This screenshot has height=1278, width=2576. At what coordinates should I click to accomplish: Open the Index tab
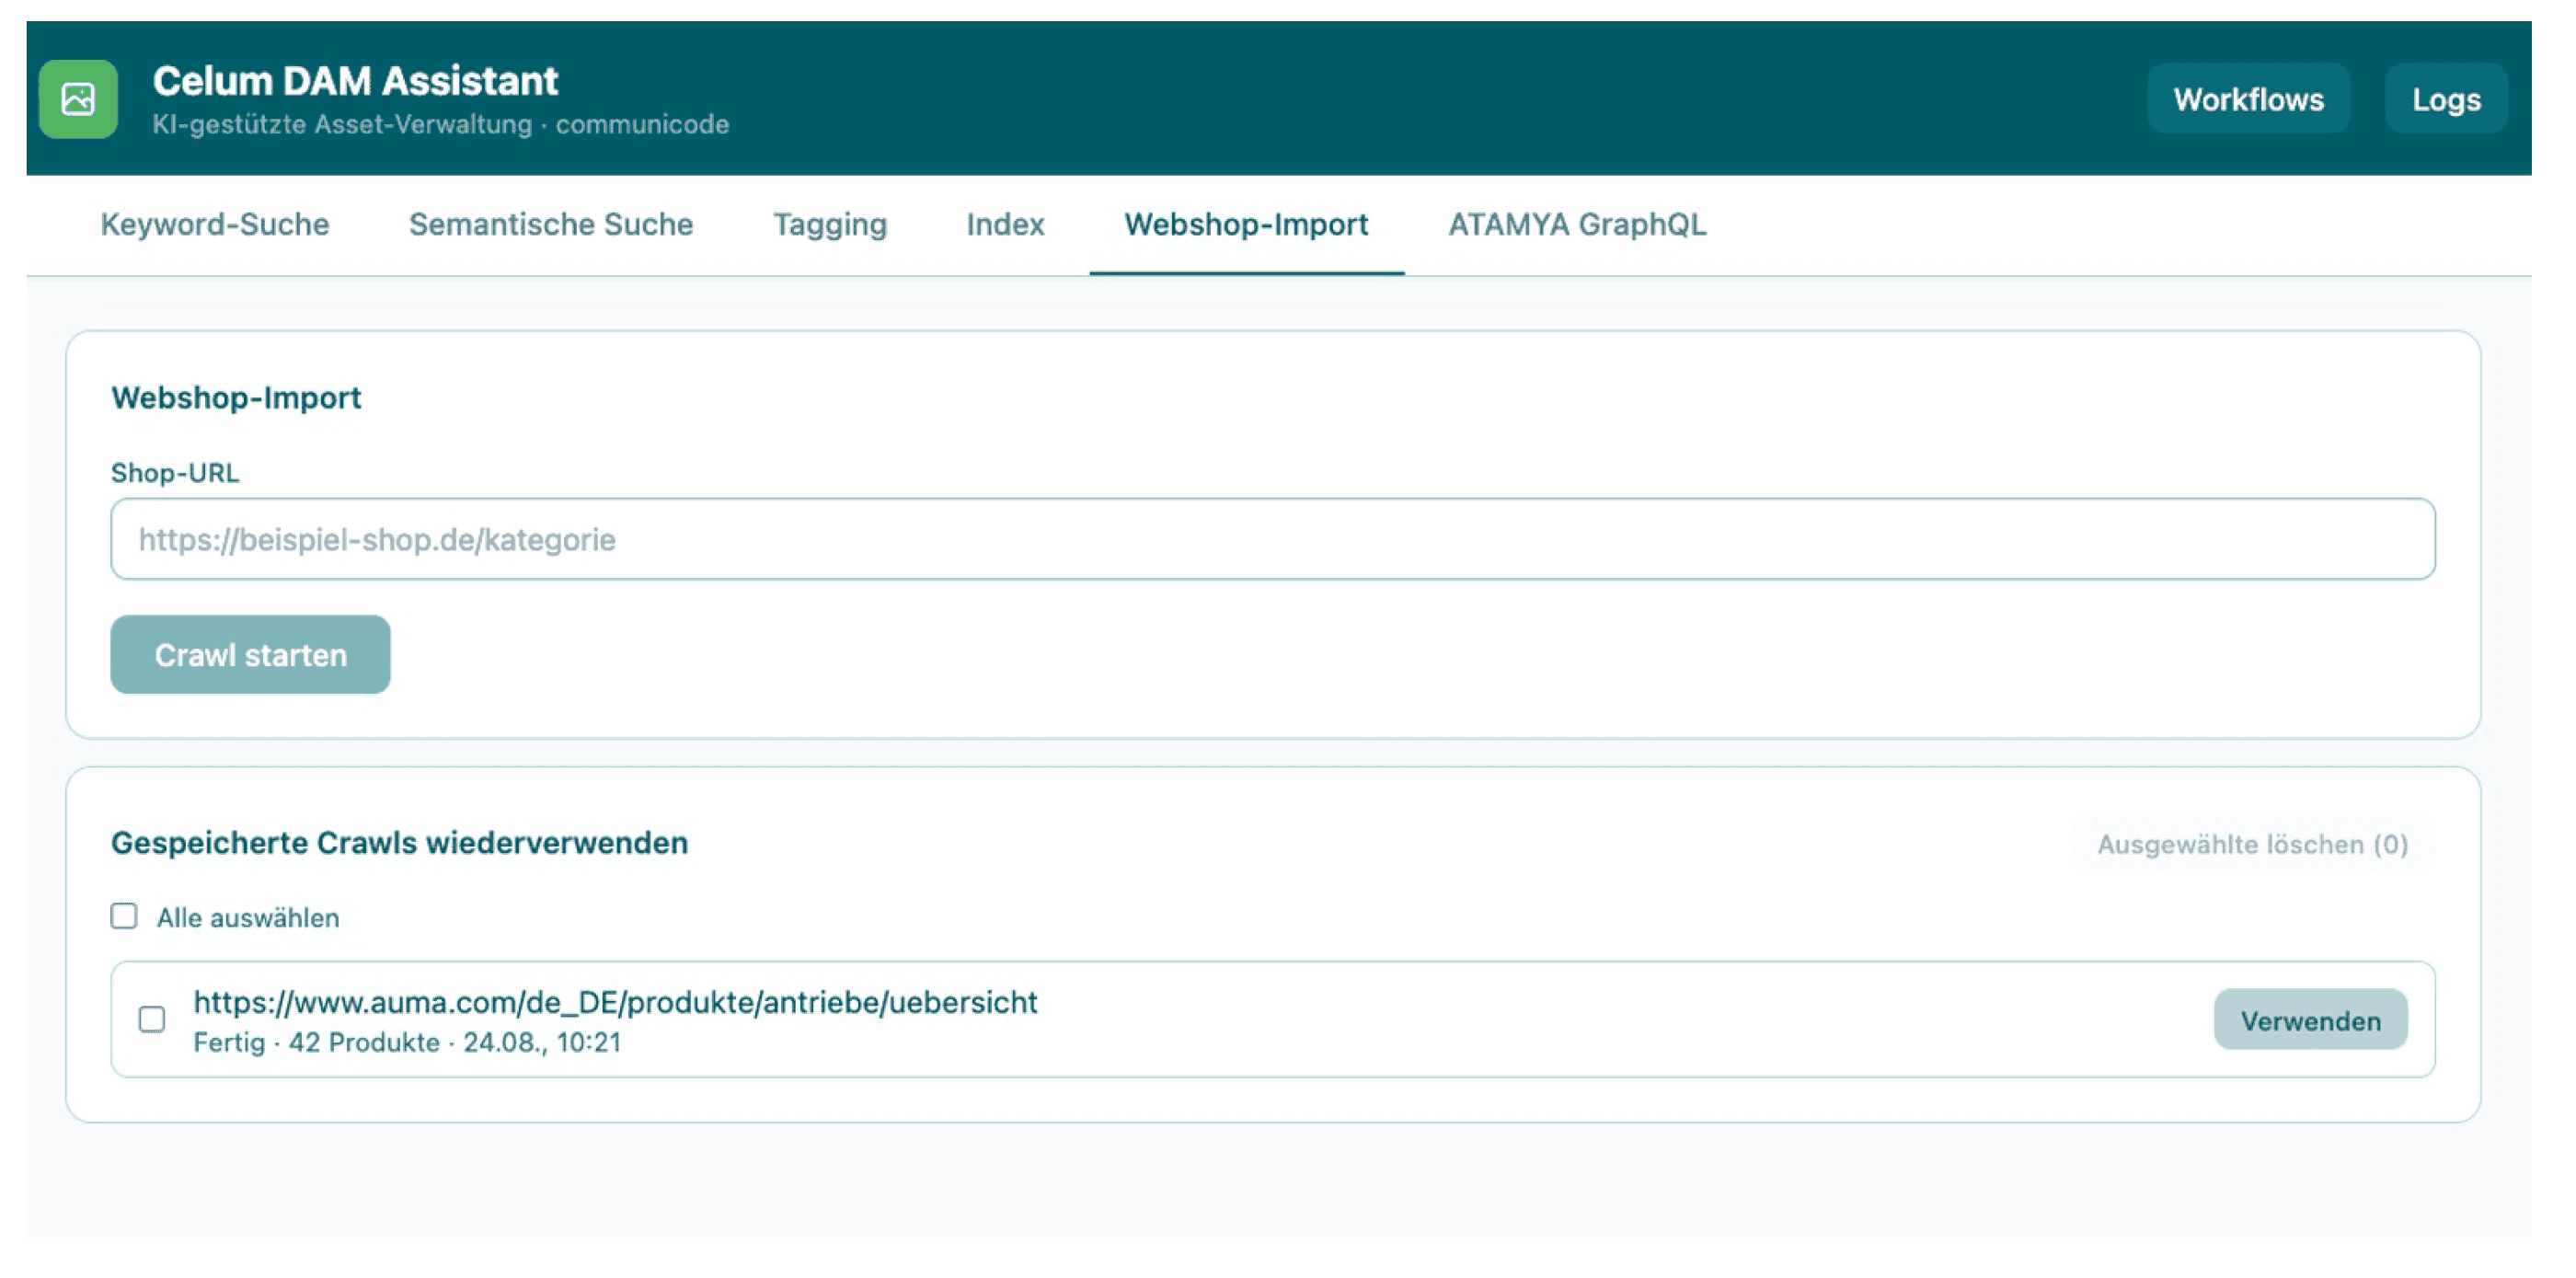1005,224
